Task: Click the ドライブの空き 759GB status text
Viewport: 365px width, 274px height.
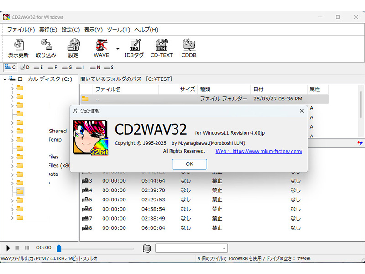Action: [288, 258]
